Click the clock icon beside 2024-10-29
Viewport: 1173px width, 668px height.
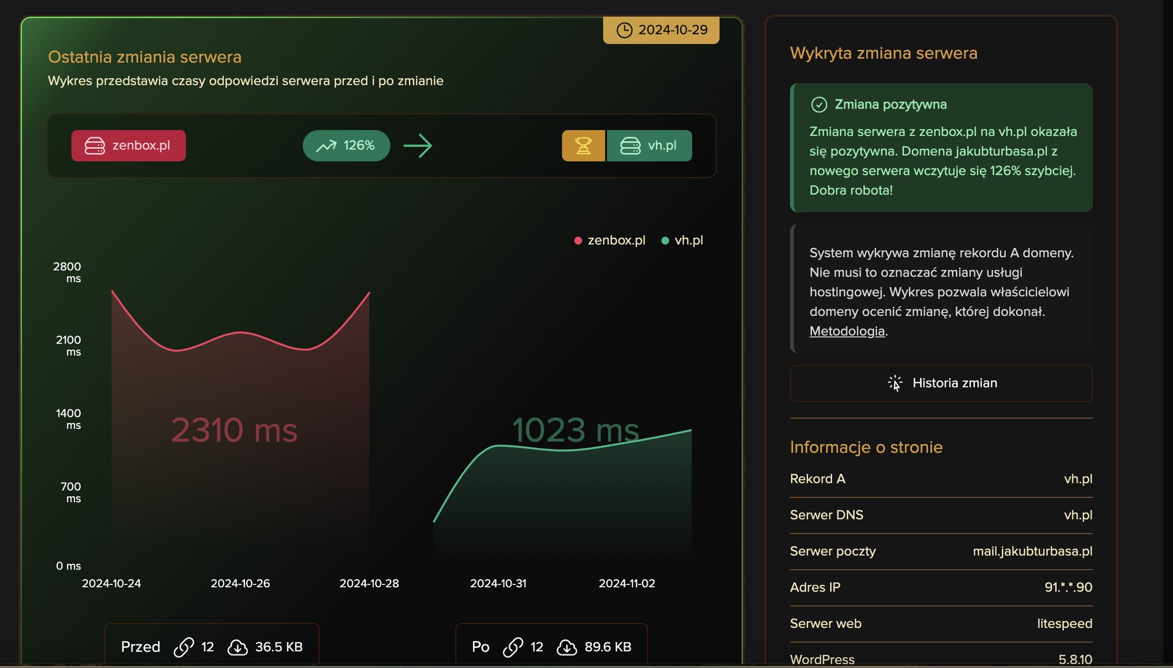pos(624,30)
